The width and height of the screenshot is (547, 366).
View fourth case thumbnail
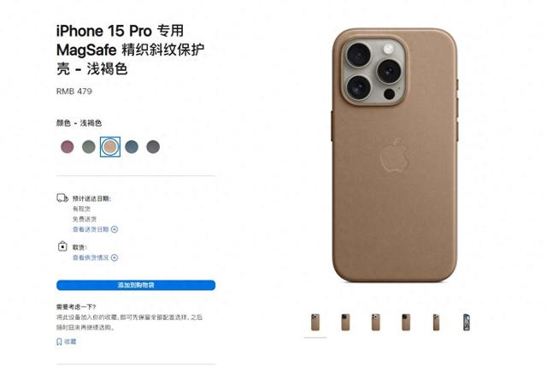click(x=406, y=322)
